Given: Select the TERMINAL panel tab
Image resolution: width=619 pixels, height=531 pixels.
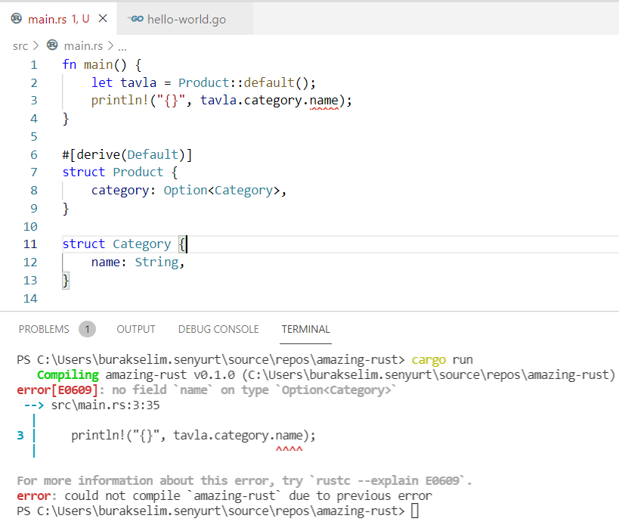Looking at the screenshot, I should pos(305,329).
